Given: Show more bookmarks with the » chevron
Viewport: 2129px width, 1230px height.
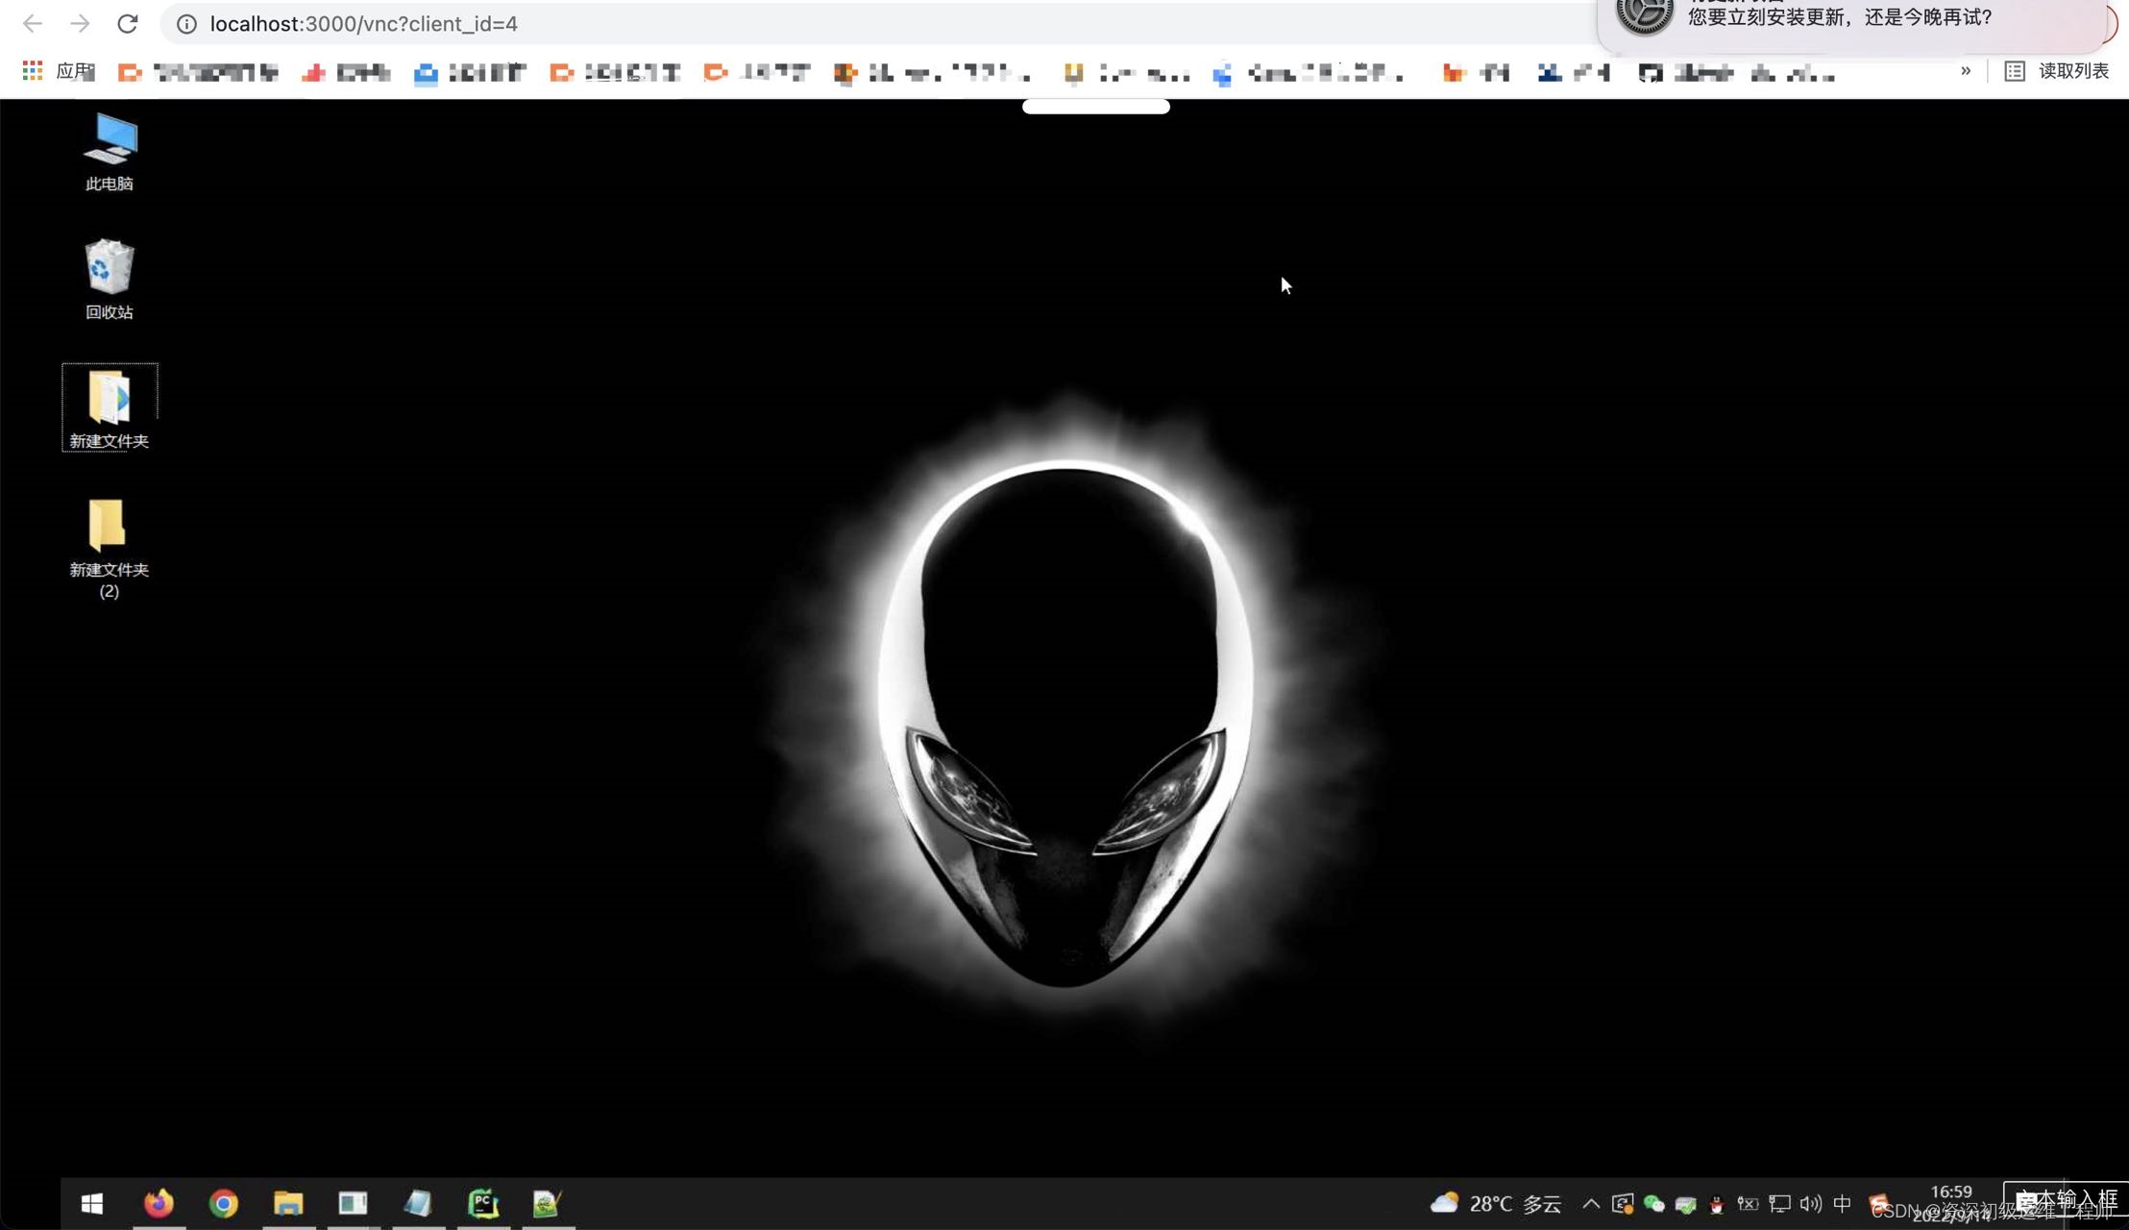Looking at the screenshot, I should pos(1966,71).
